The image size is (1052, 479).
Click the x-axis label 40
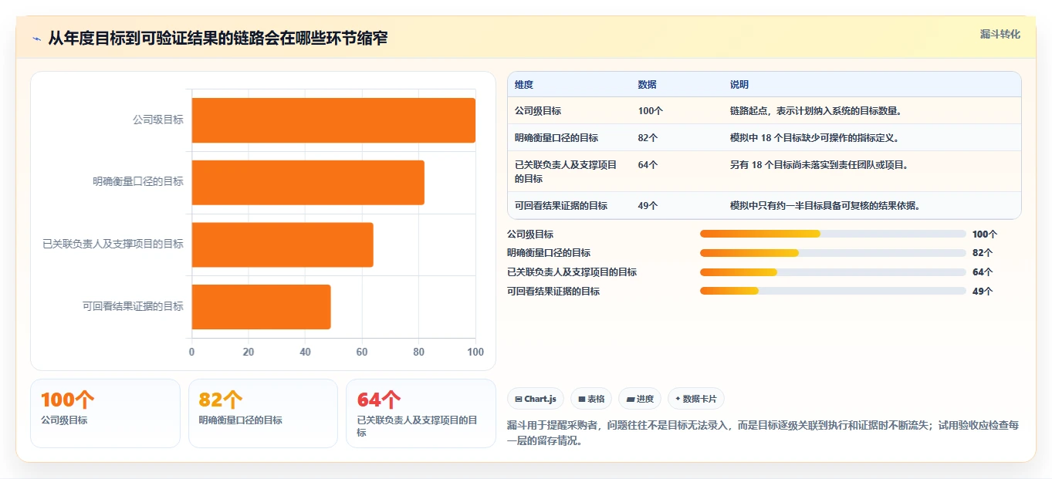[x=305, y=353]
